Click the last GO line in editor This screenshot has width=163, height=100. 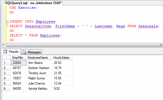[x=12, y=40]
